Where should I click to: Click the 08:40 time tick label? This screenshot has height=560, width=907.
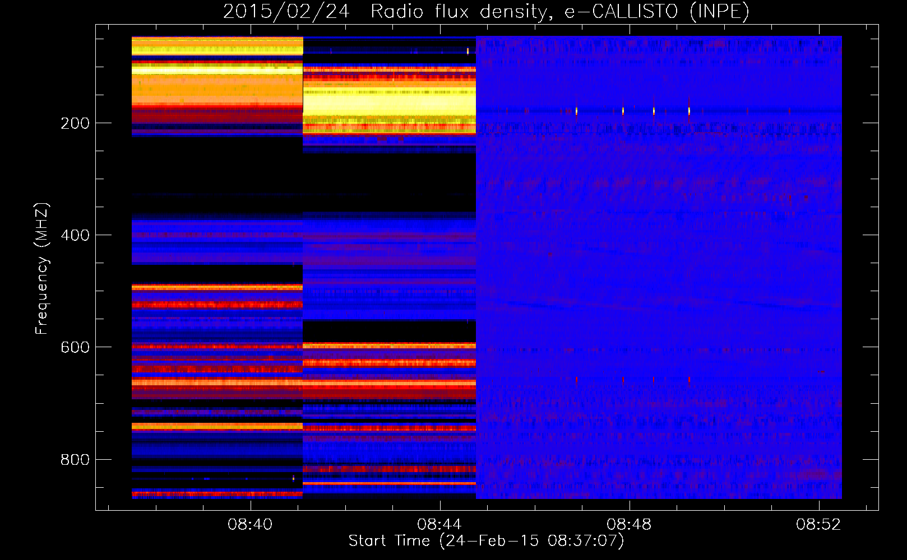pyautogui.click(x=250, y=524)
